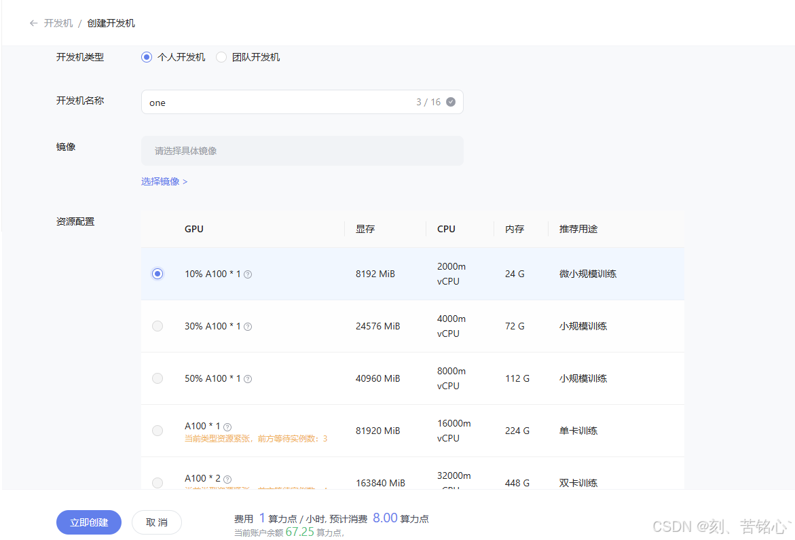Click help icon next to 10% A100 * 1
This screenshot has width=795, height=540.
[x=248, y=274]
